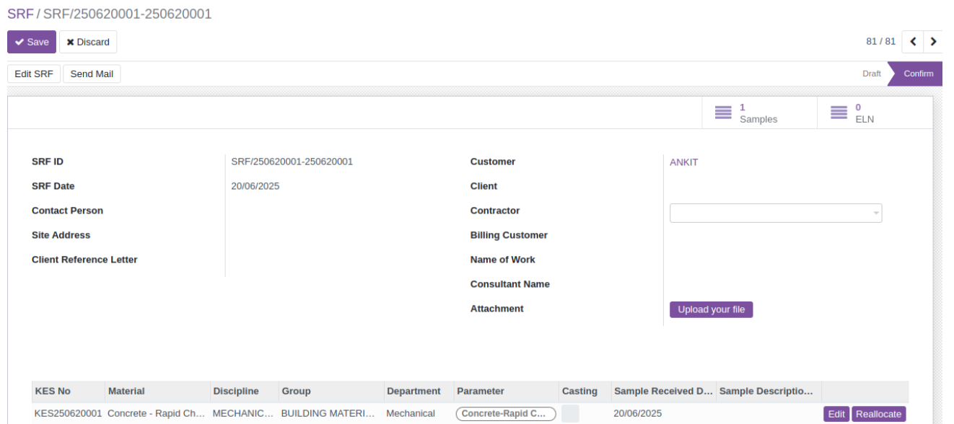Select the Draft status stage
954x424 pixels.
coord(872,74)
